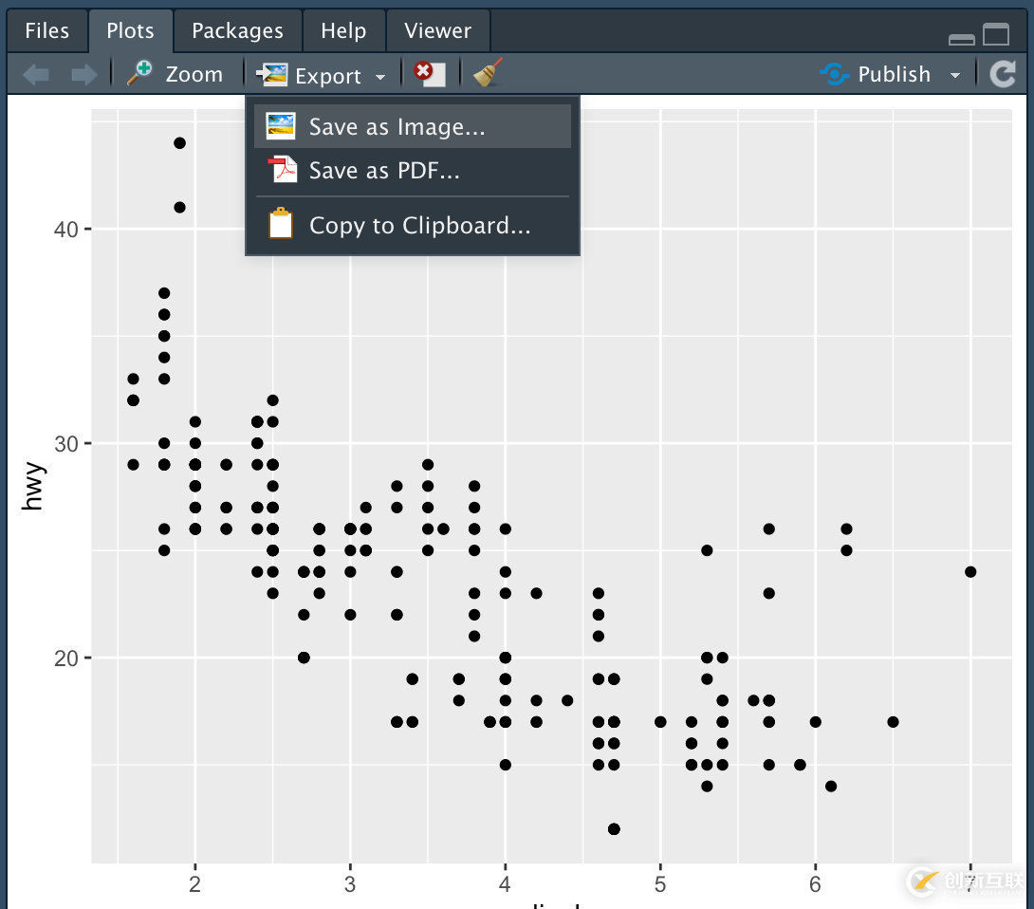
Task: Click the data point at displ 7
Action: (x=969, y=571)
